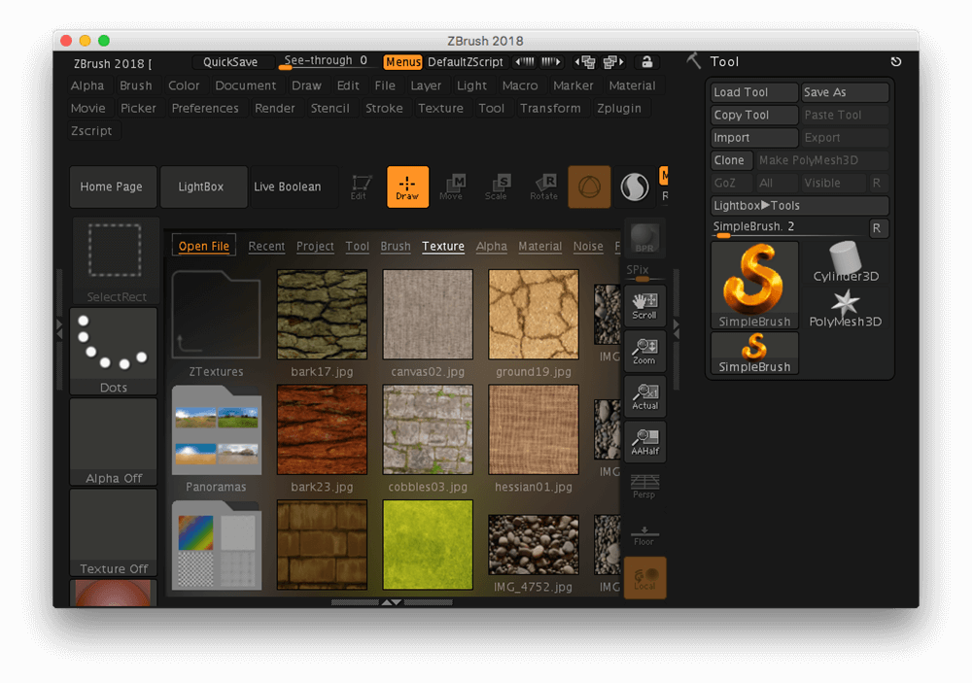Open Lightbox Tools button

[800, 206]
